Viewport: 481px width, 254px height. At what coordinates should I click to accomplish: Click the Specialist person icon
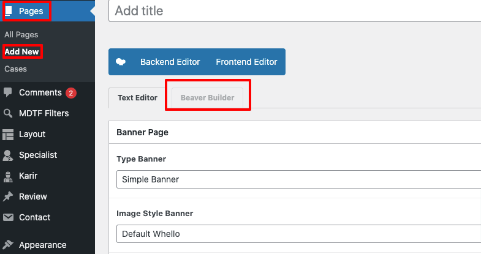[x=8, y=155]
